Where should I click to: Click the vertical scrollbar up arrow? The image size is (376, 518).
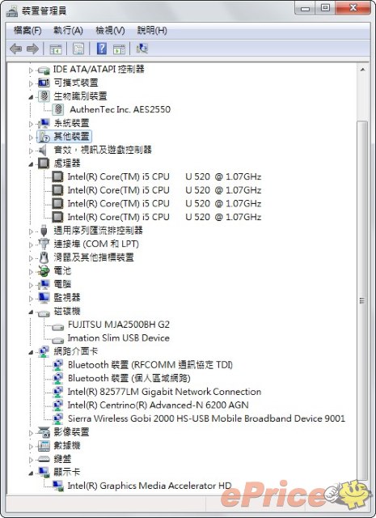[362, 70]
